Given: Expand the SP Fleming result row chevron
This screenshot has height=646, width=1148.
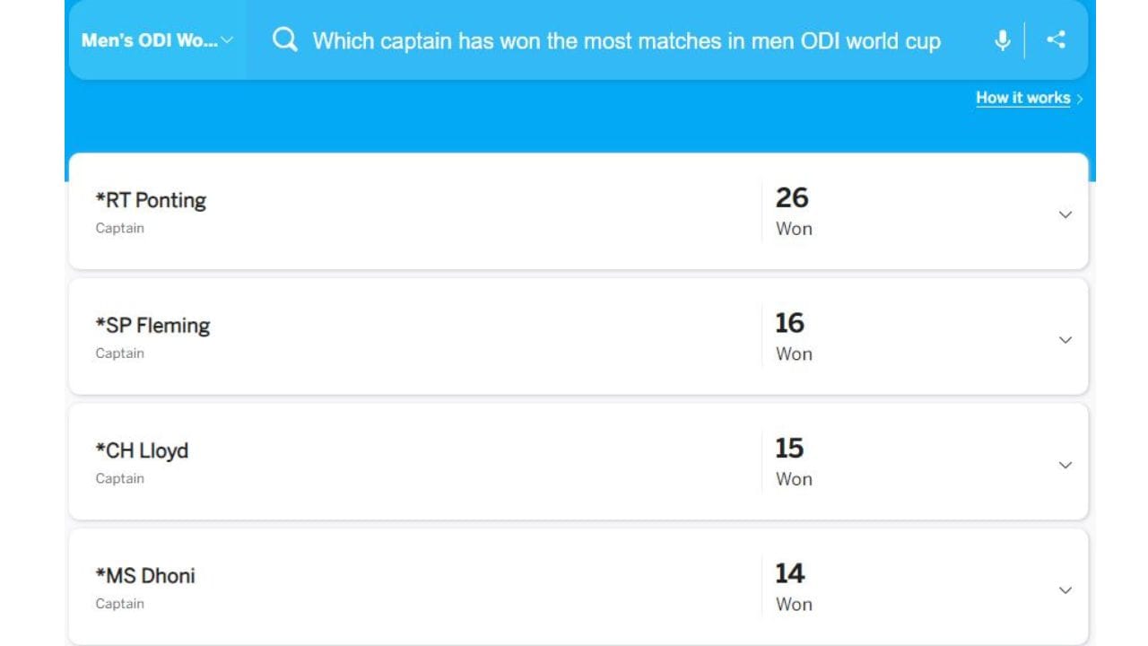Looking at the screenshot, I should point(1065,340).
